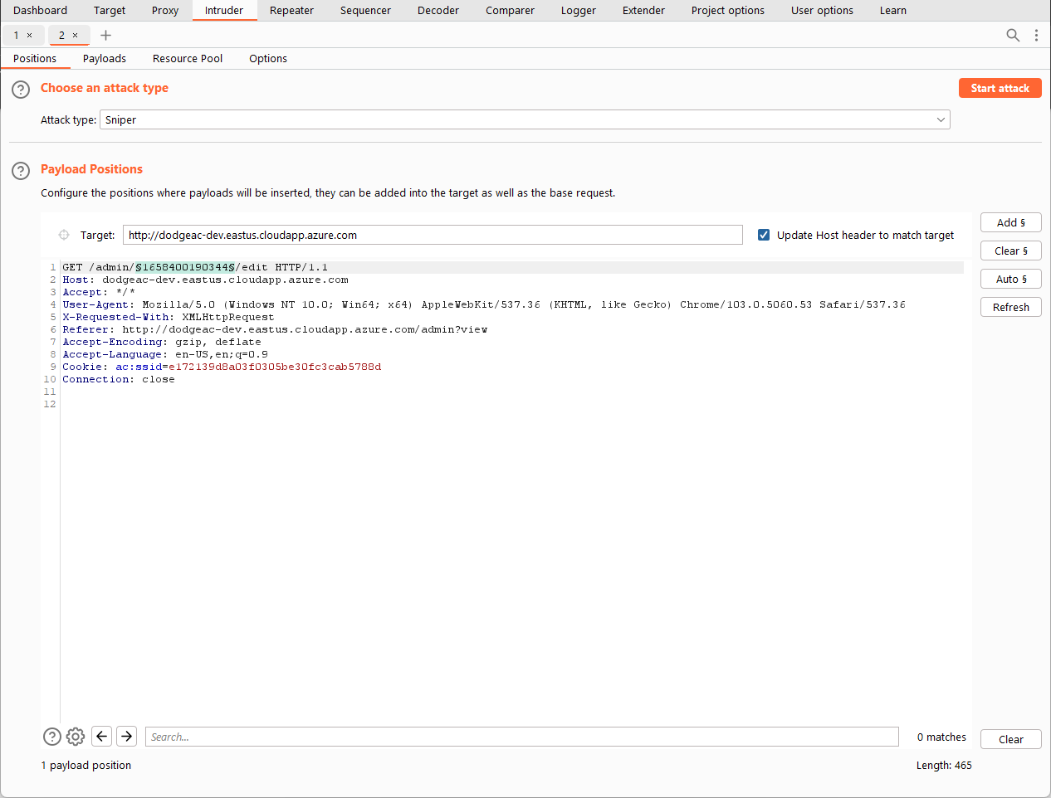Viewport: 1051px width, 798px height.
Task: Switch to the Payloads sub-tab
Action: click(105, 59)
